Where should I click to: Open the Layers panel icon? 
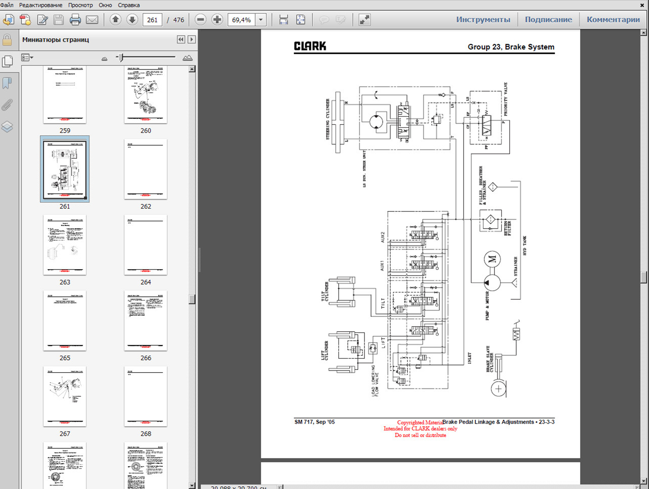pyautogui.click(x=7, y=127)
